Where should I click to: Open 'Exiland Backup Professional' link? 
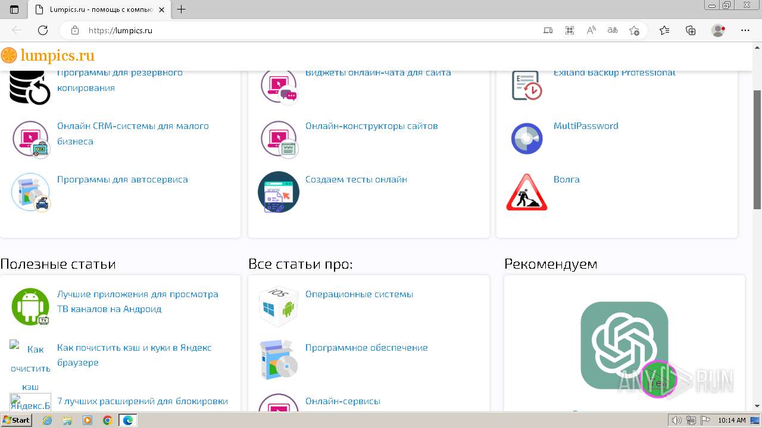click(x=614, y=73)
